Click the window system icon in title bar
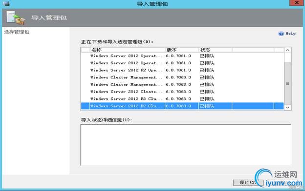This screenshot has width=305, height=191. [x=6, y=3]
